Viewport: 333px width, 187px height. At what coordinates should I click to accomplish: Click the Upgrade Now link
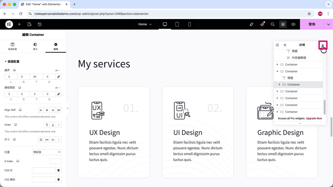[314, 118]
